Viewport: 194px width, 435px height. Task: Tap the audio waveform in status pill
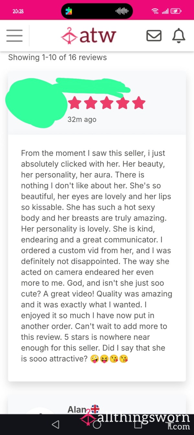pos(122,11)
